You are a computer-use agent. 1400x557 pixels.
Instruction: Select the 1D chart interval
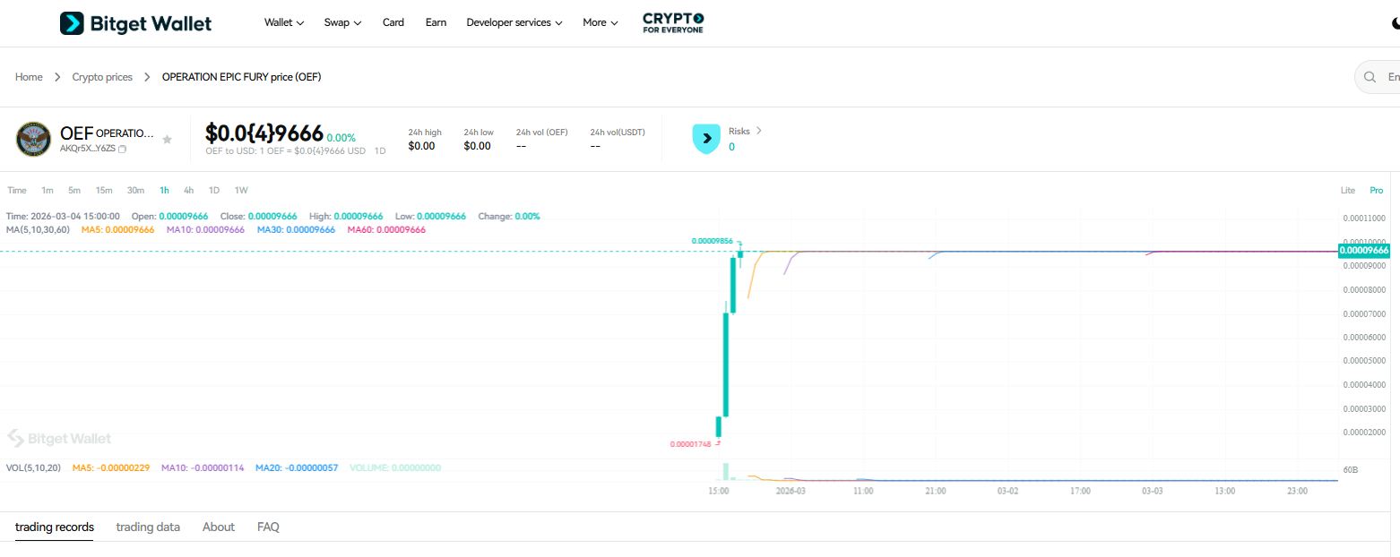[x=214, y=190]
